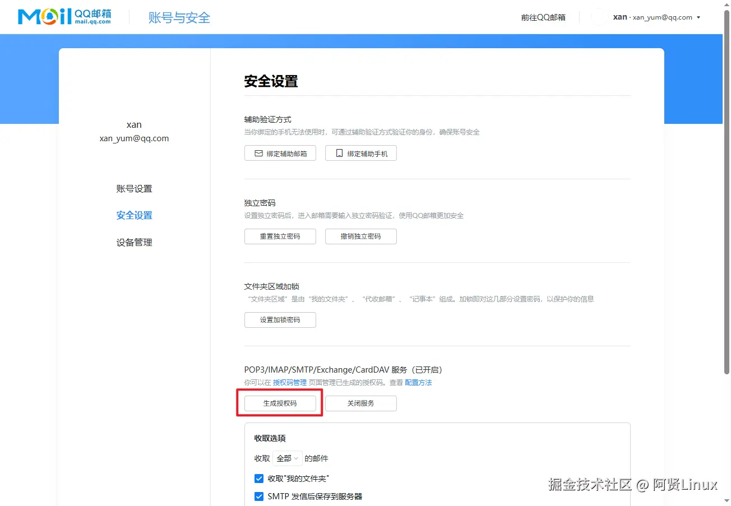Open 设备管理 in the sidebar
Viewport: 731px width, 506px height.
pyautogui.click(x=134, y=243)
